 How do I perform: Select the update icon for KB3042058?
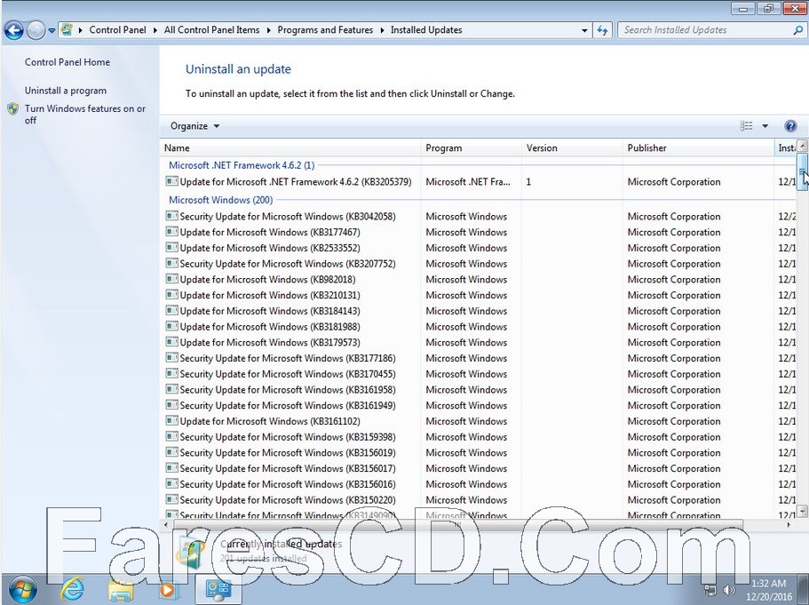pos(171,216)
